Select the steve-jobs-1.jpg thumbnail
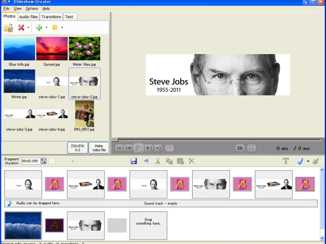The width and height of the screenshot is (326, 244). click(x=52, y=81)
